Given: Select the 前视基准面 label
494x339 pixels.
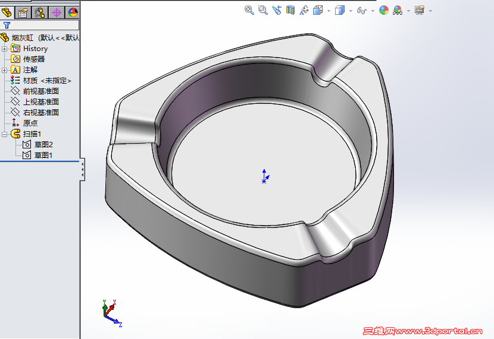Looking at the screenshot, I should click(41, 91).
